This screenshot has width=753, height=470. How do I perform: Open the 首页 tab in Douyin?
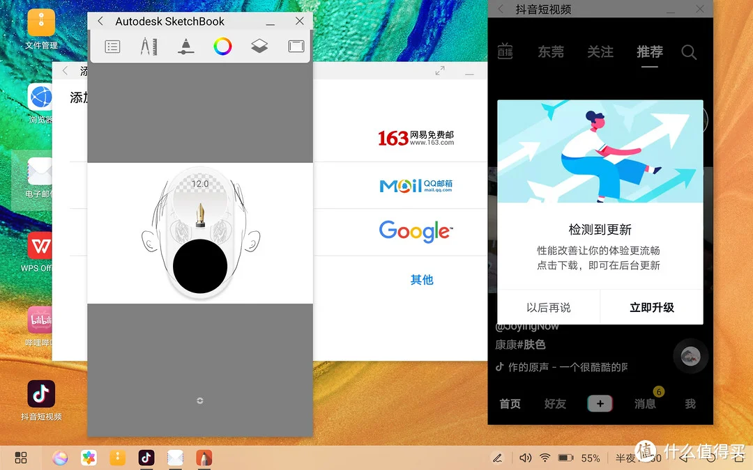pyautogui.click(x=510, y=404)
